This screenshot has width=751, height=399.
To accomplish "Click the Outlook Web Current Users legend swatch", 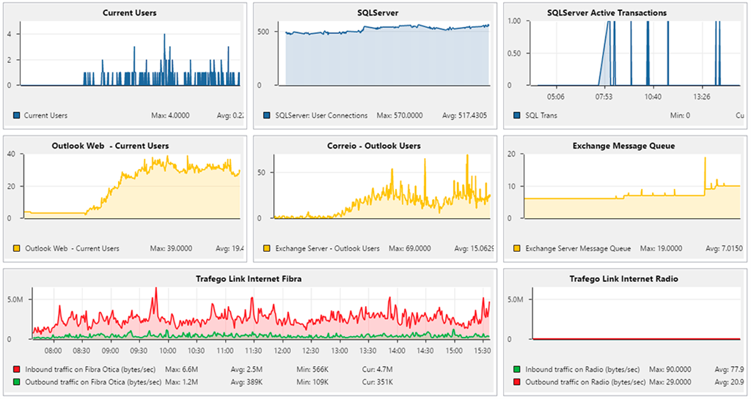I will (x=17, y=248).
